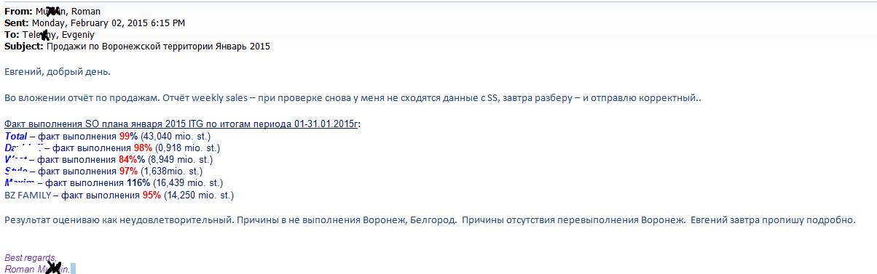Click the Best regards signature line

coord(31,258)
